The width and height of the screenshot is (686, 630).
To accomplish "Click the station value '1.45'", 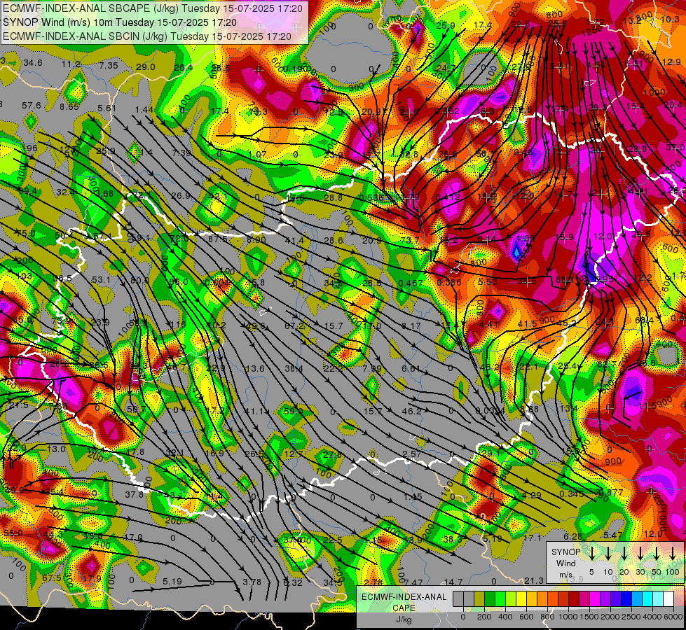I will (413, 497).
